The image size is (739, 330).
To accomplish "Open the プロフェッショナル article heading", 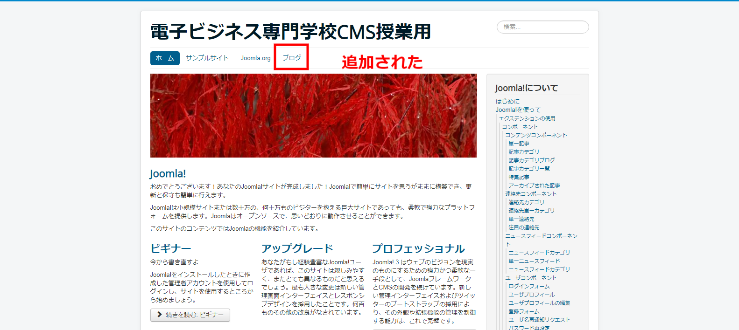I will (418, 248).
